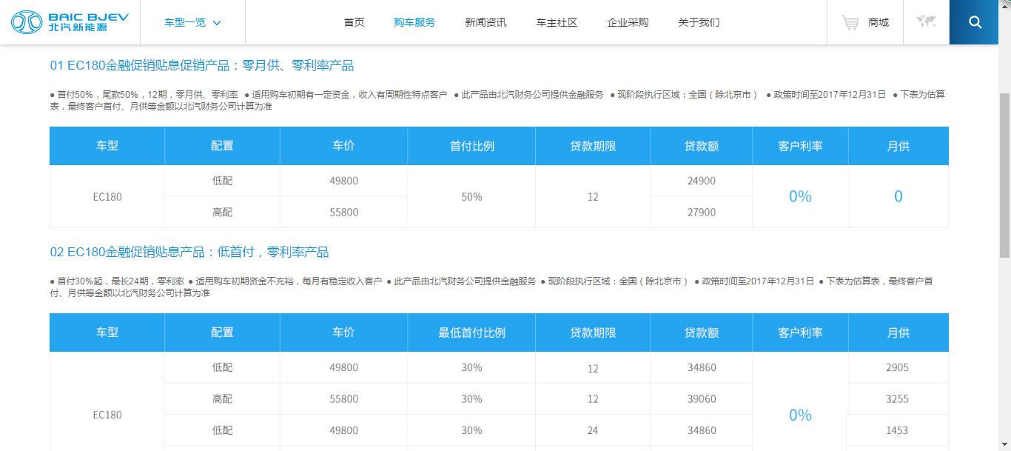Switch to the 首页 menu item
Screen dimensions: 1011x451
(354, 22)
